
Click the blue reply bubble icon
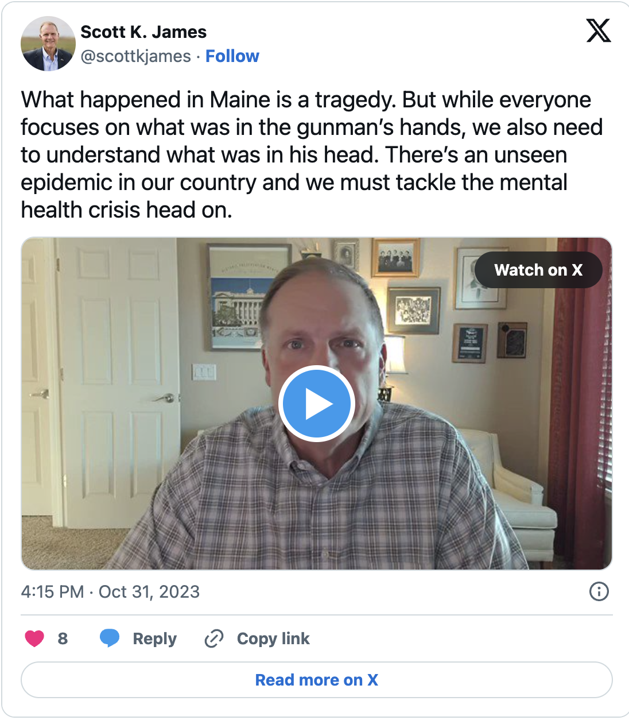110,638
